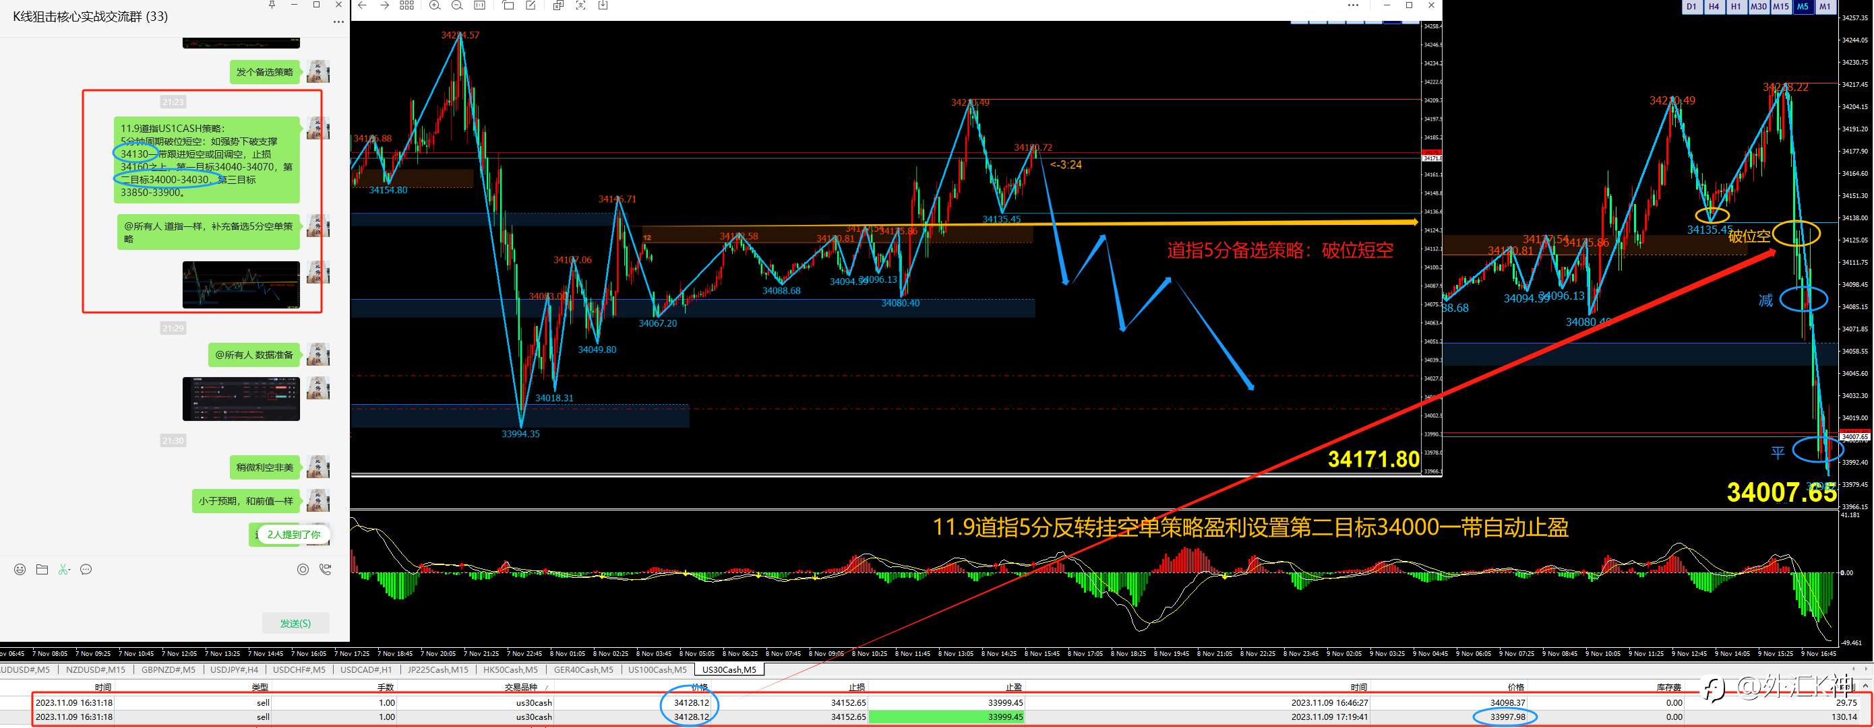Open chart thumbnail in strategy message
This screenshot has height=728, width=1874.
[x=241, y=285]
